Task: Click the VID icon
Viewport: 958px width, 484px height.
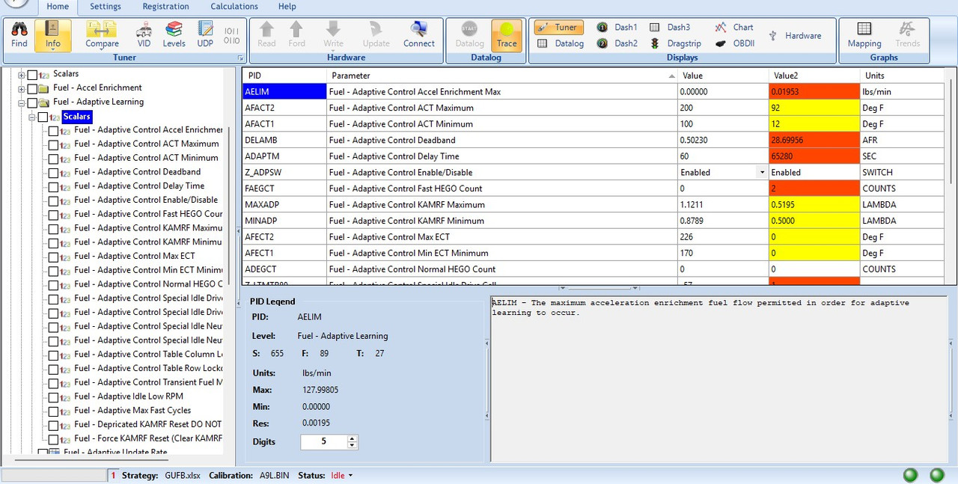Action: pos(144,34)
